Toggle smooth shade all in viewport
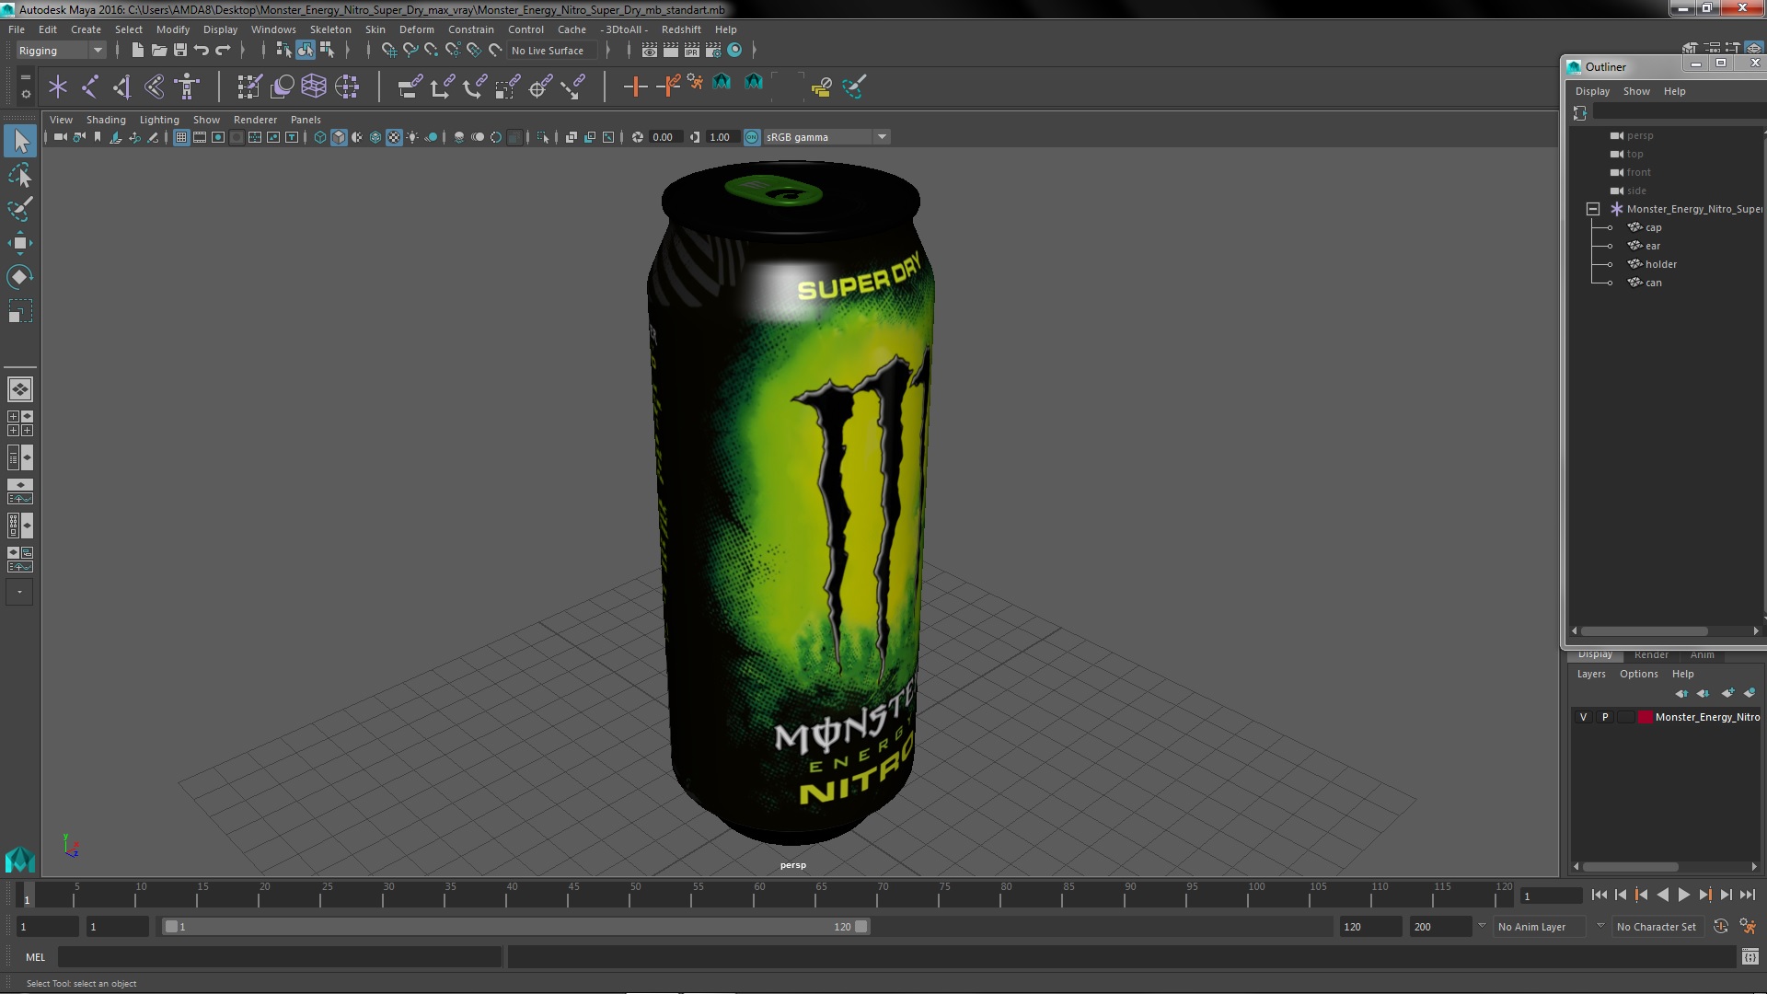The height and width of the screenshot is (994, 1767). pyautogui.click(x=339, y=137)
